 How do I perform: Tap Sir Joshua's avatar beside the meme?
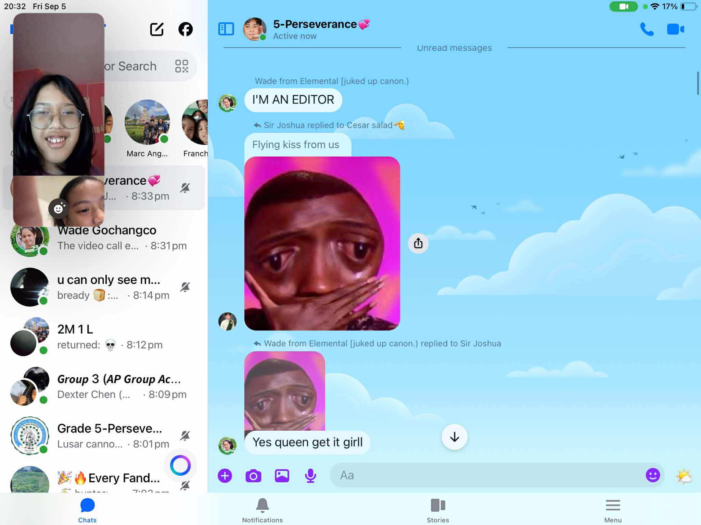228,321
